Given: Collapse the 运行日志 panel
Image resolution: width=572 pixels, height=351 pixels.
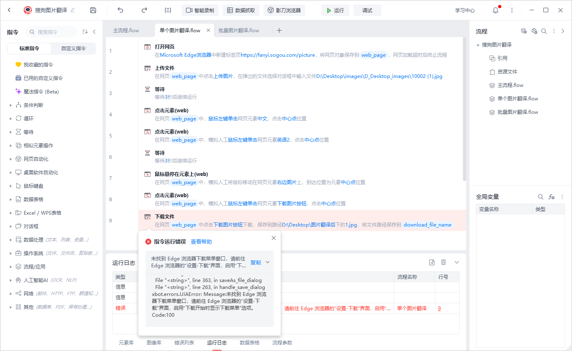Looking at the screenshot, I should point(457,262).
